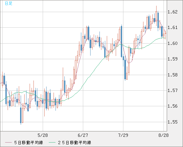This screenshot has width=183, height=147.
Task: Click the last candlestick at 8/28
Action: click(x=165, y=35)
